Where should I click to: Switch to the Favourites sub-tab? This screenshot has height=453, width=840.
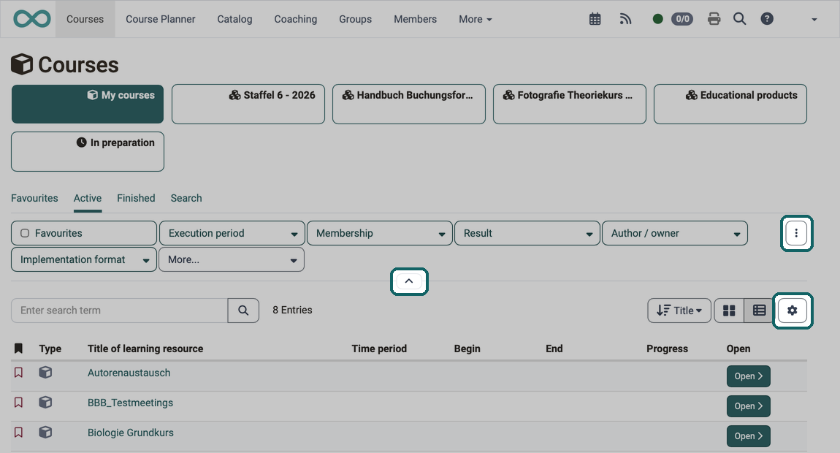point(34,198)
